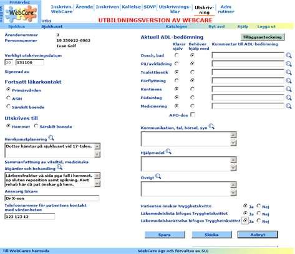Select Särskilt boende under Fortsatt läkarkontakt
This screenshot has width=295, height=254.
8,106
